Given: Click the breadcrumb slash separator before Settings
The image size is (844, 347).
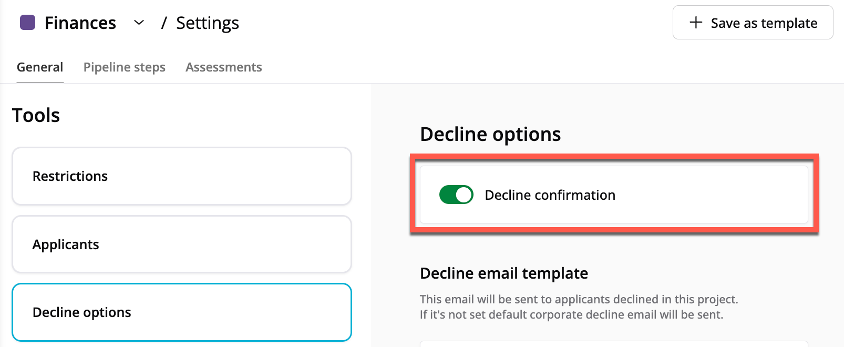Looking at the screenshot, I should pyautogui.click(x=164, y=23).
